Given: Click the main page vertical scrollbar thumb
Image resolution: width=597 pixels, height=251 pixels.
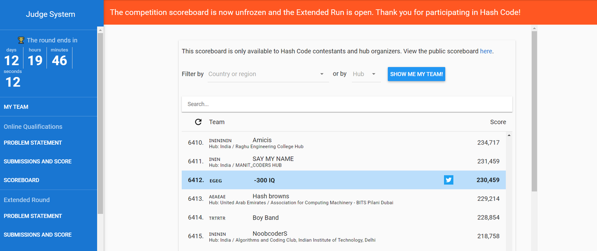Looking at the screenshot, I should point(534,112).
